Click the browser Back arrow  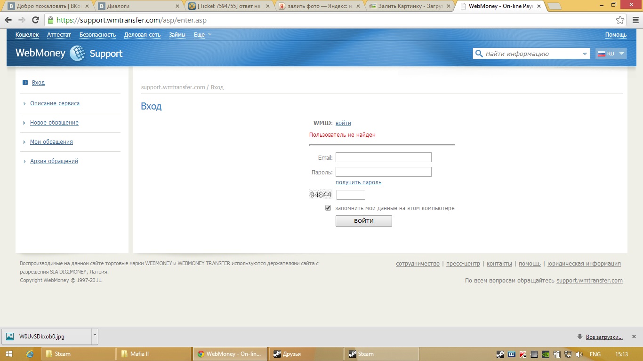pos(8,20)
